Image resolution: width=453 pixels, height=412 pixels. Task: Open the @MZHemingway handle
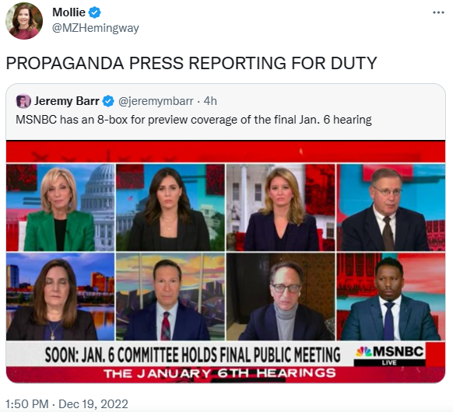point(96,28)
